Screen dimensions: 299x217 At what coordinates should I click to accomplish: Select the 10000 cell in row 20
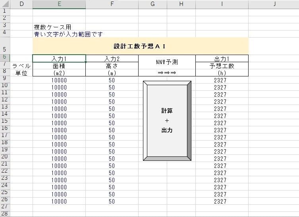pos(59,159)
